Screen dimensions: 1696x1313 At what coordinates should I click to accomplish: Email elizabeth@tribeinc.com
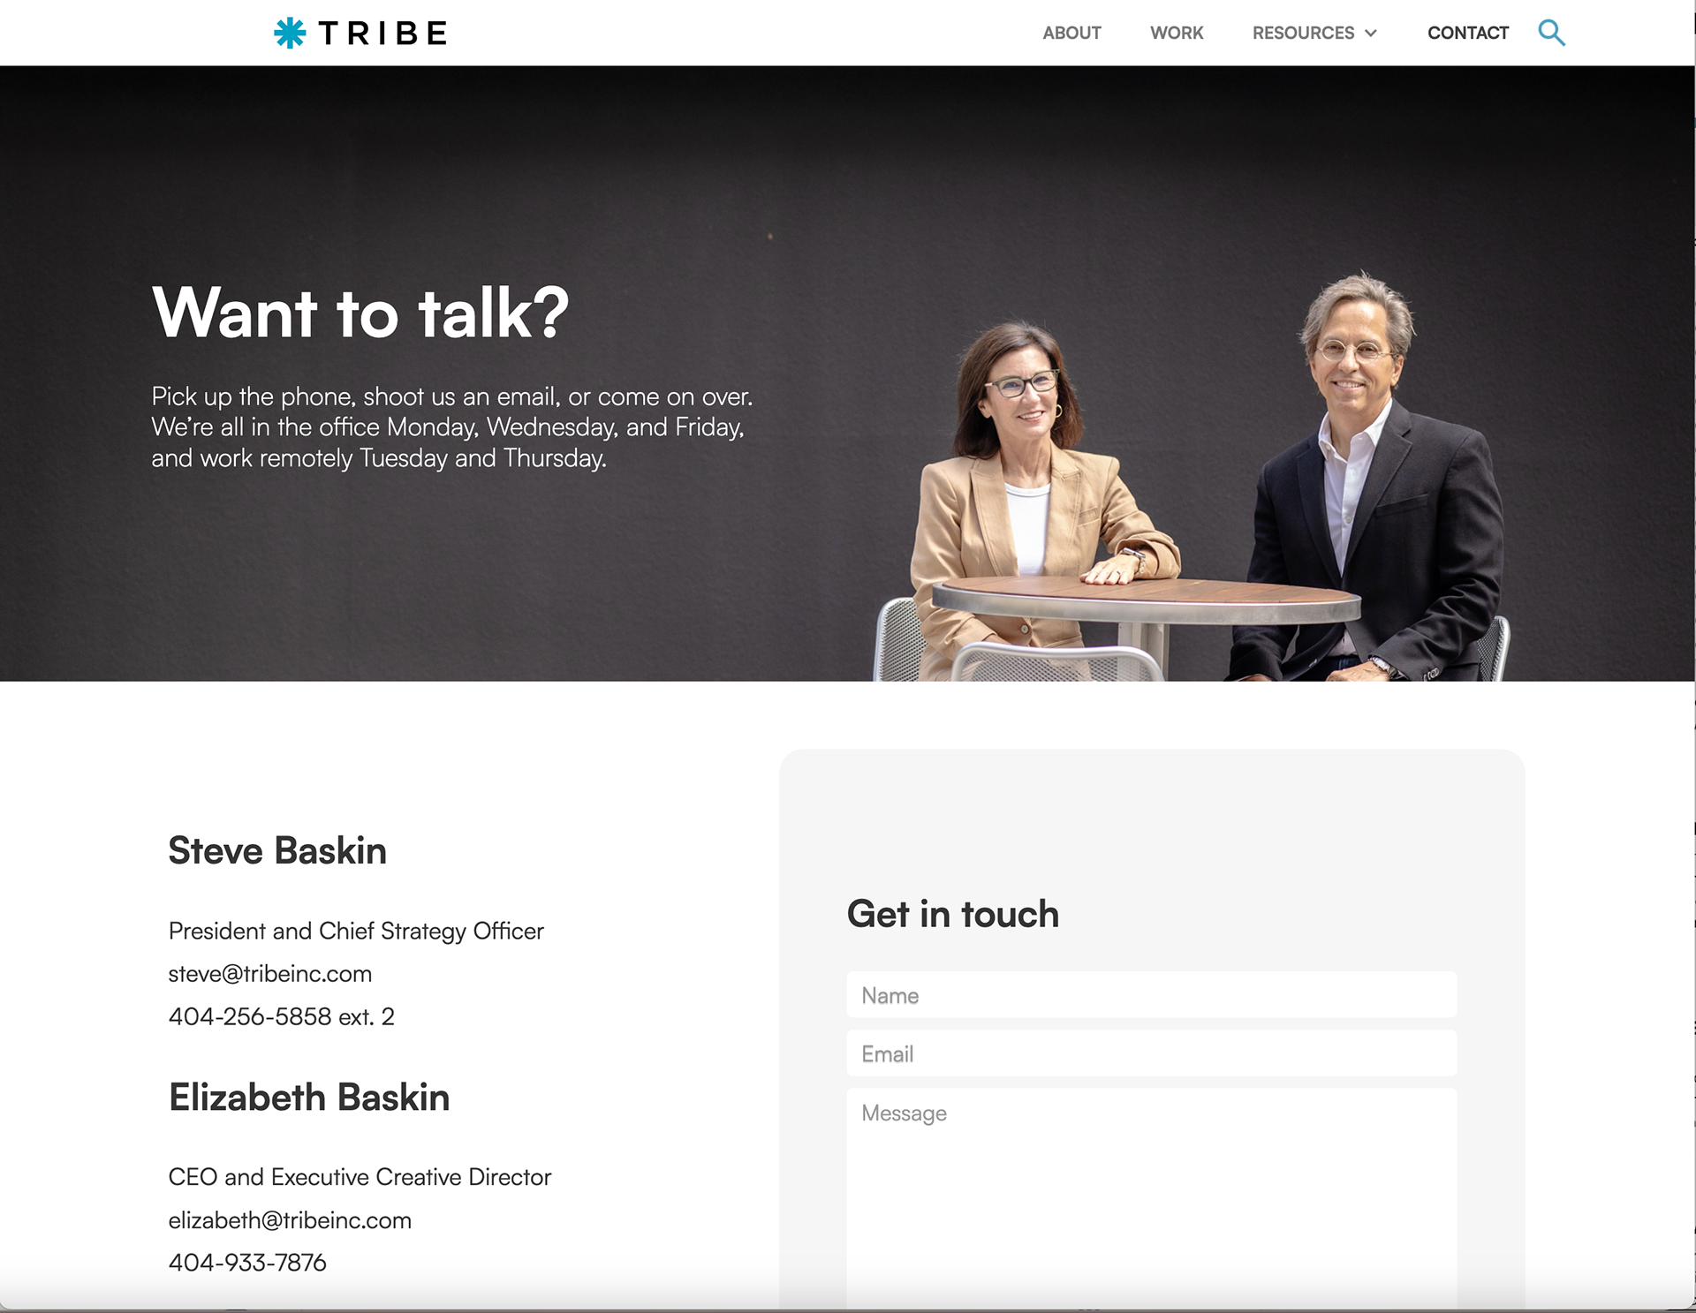tap(290, 1220)
